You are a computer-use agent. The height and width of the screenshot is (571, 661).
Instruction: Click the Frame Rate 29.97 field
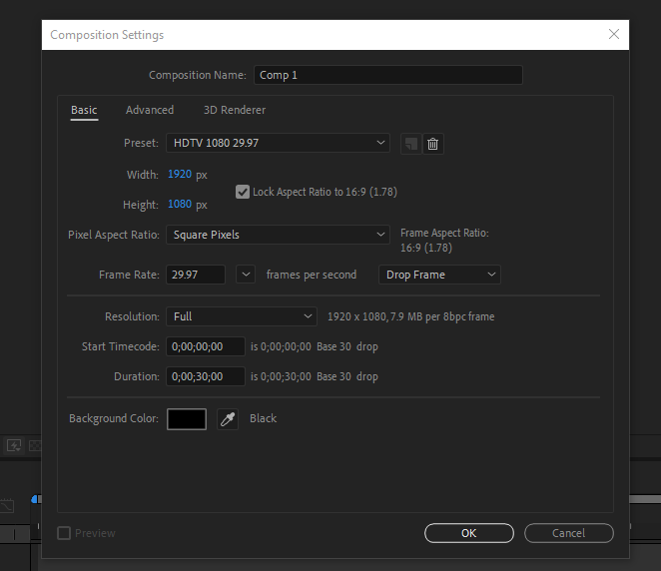(196, 275)
